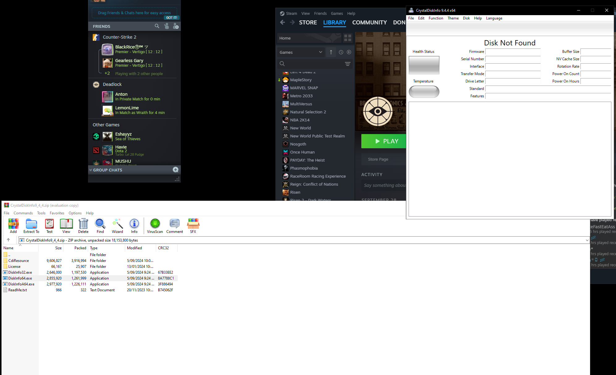Click the VirusScan toolbar icon
Viewport: 616px width, 375px height.
[155, 226]
